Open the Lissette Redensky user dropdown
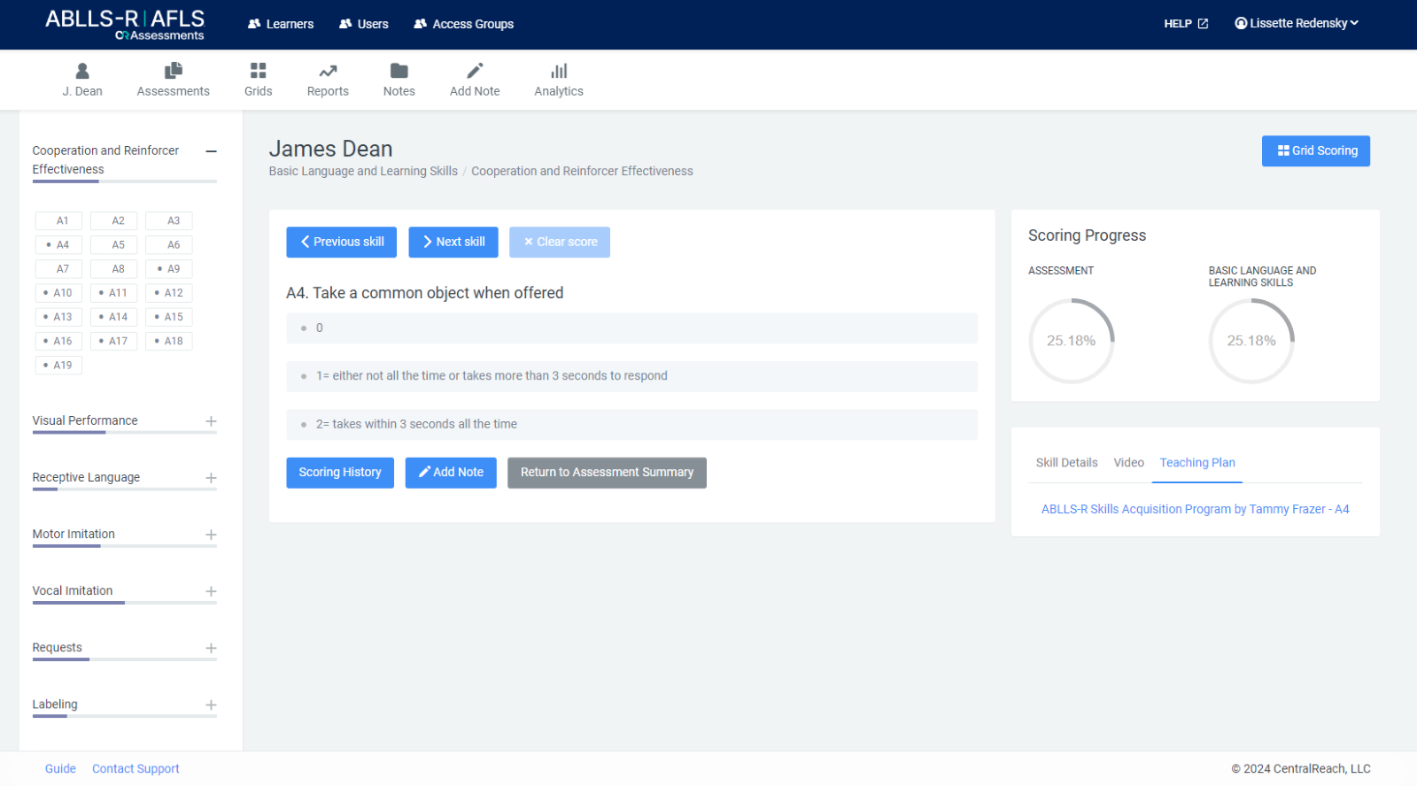Viewport: 1417px width, 786px height. (x=1297, y=24)
